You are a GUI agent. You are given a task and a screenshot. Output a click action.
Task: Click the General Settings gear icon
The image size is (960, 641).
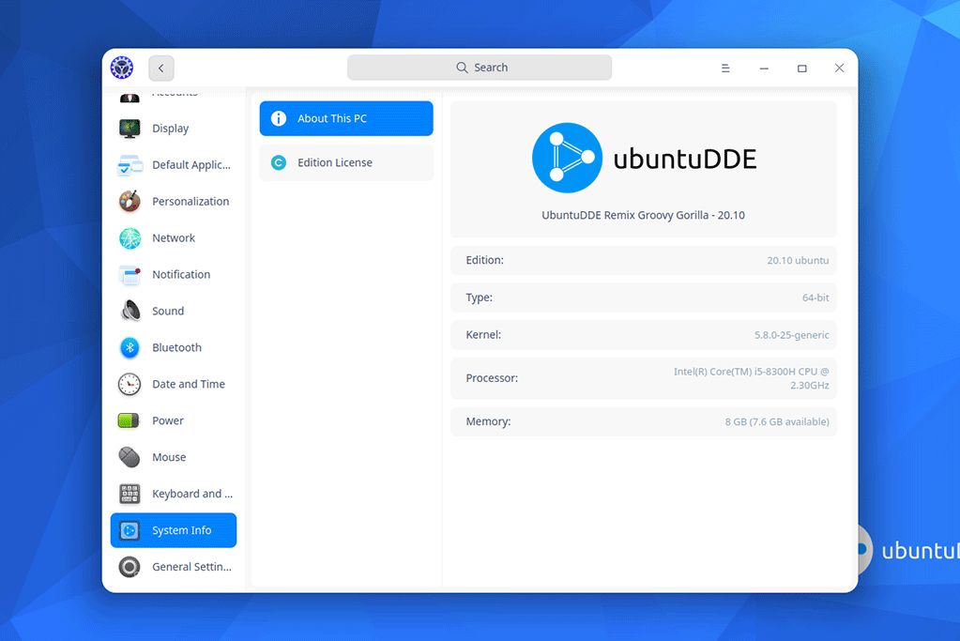click(130, 567)
